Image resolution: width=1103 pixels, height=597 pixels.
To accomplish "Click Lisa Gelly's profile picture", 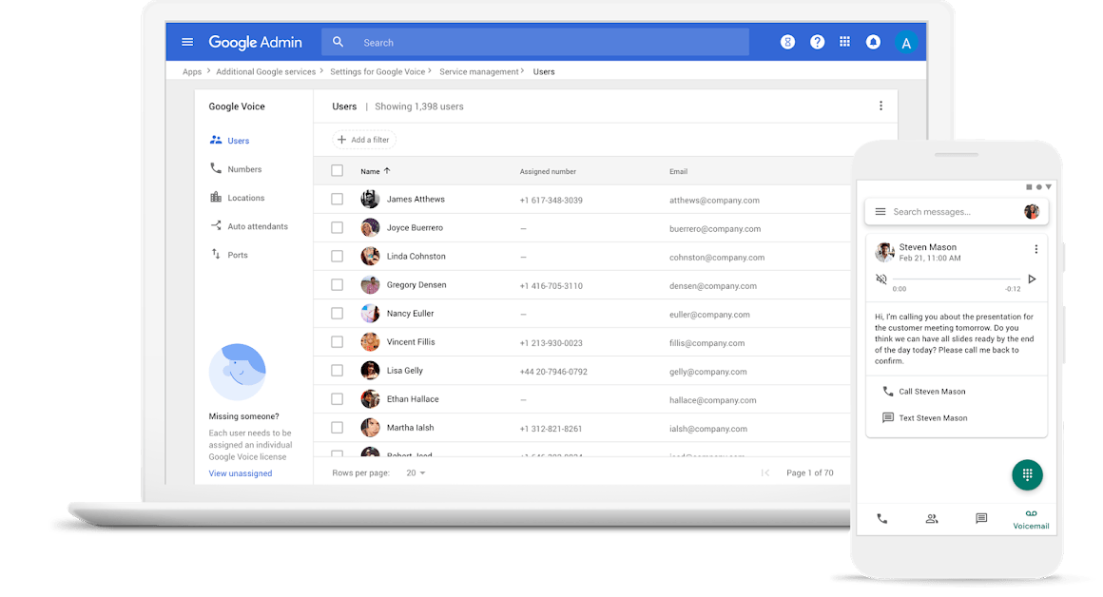I will point(370,371).
